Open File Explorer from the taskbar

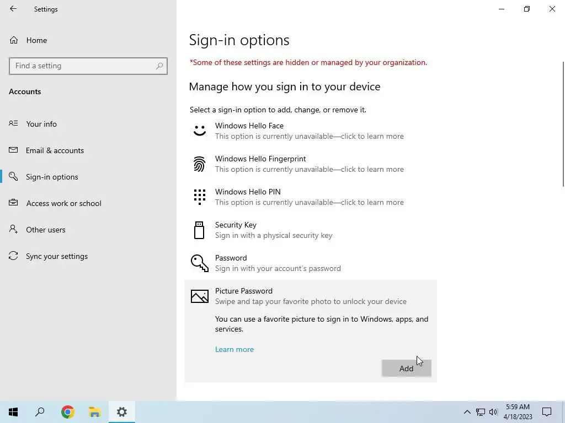coord(94,412)
